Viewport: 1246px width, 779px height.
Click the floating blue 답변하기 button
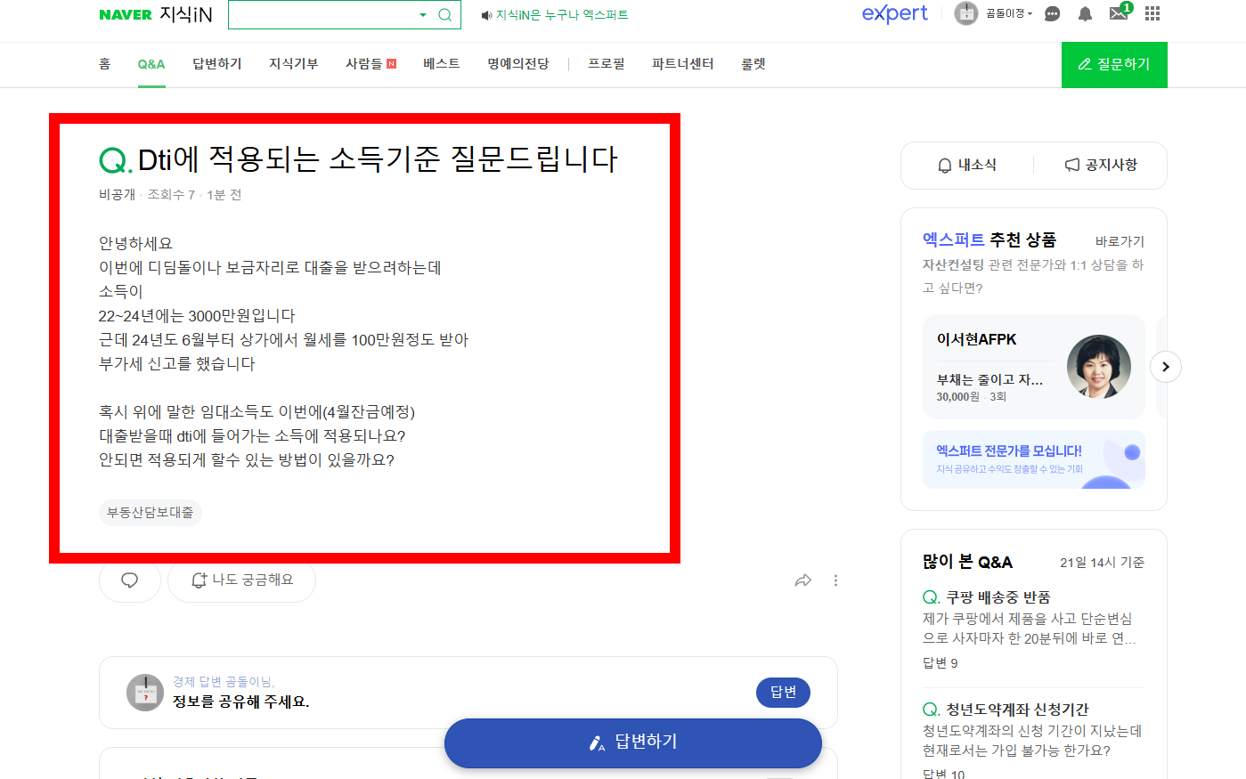[633, 742]
